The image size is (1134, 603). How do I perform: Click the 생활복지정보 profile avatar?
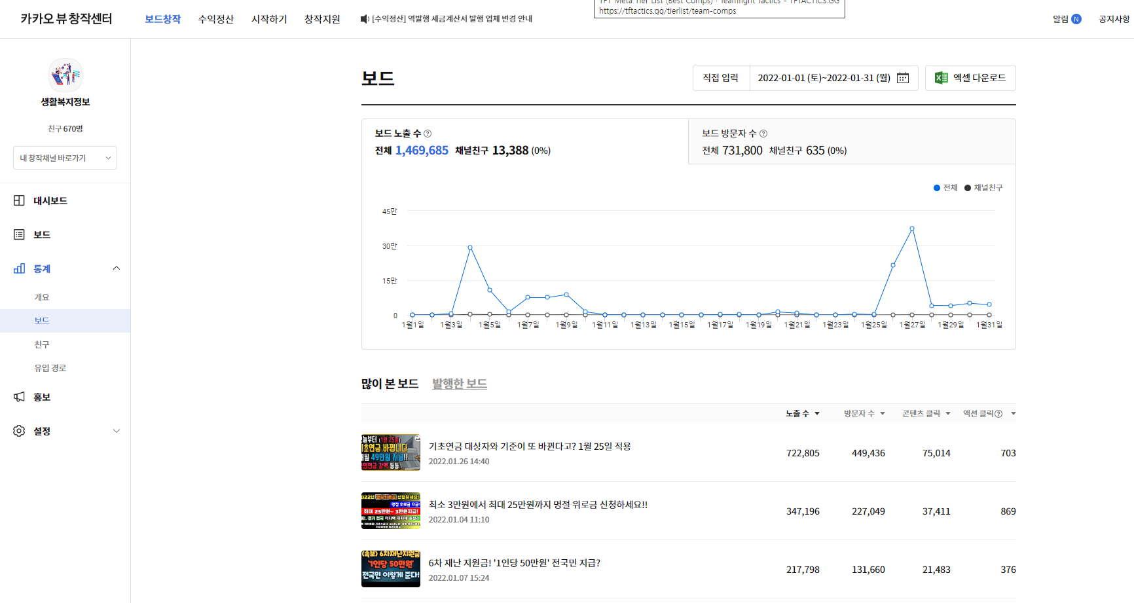[x=65, y=75]
